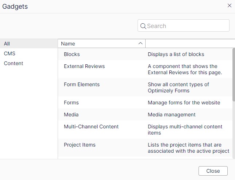This screenshot has width=235, height=180.
Task: Select the CMS category
Action: (x=9, y=53)
